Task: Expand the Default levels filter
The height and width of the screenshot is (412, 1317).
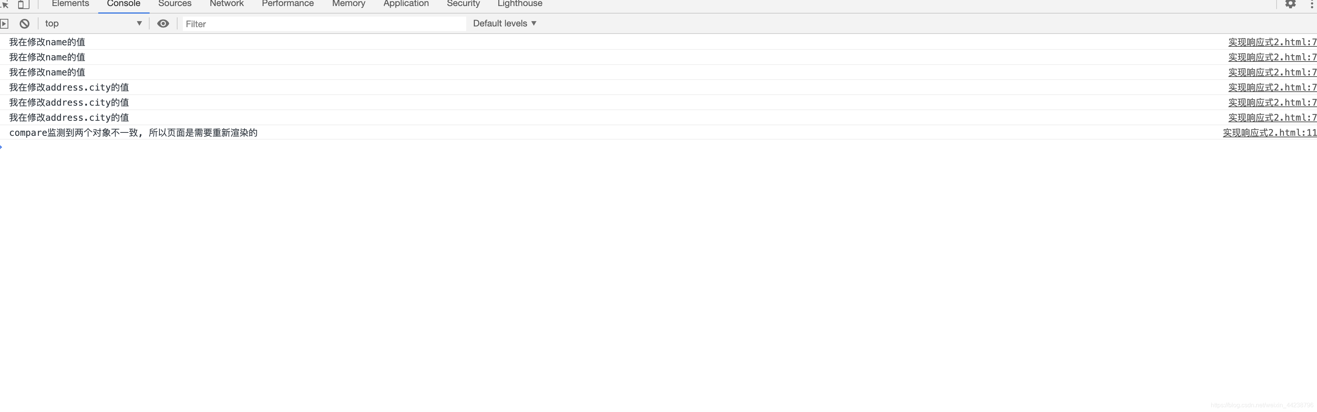Action: pos(504,23)
